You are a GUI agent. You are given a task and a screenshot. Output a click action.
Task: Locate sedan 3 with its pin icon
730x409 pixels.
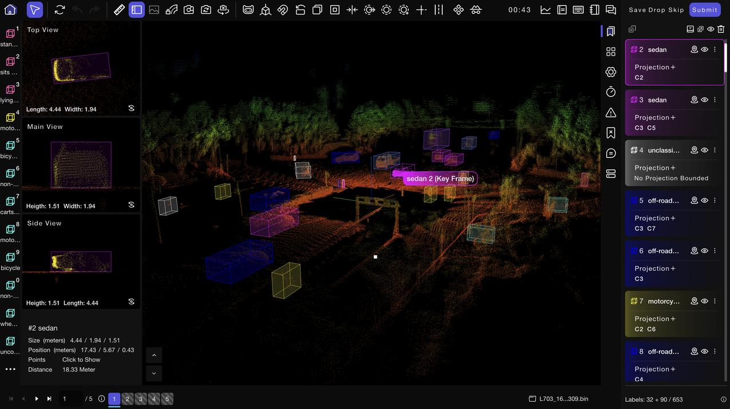coord(694,100)
